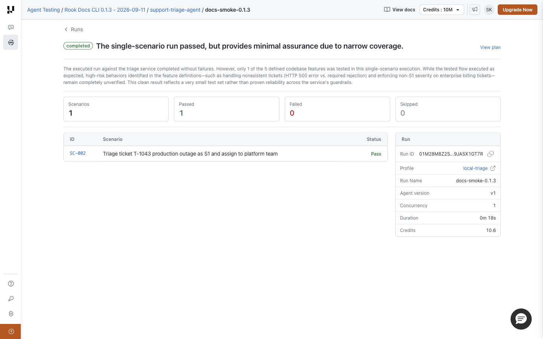Click the docs-smoke-0.1.3 breadcrumb text
Screen dimensions: 543x339
(x=227, y=10)
